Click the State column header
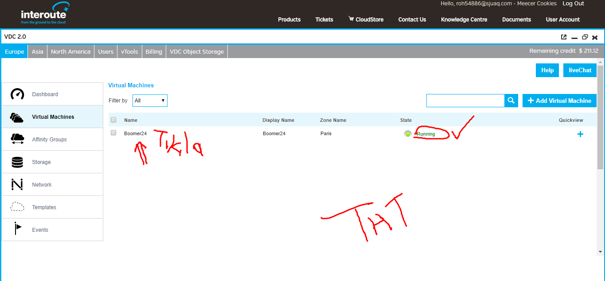Image resolution: width=605 pixels, height=281 pixels. click(x=406, y=120)
